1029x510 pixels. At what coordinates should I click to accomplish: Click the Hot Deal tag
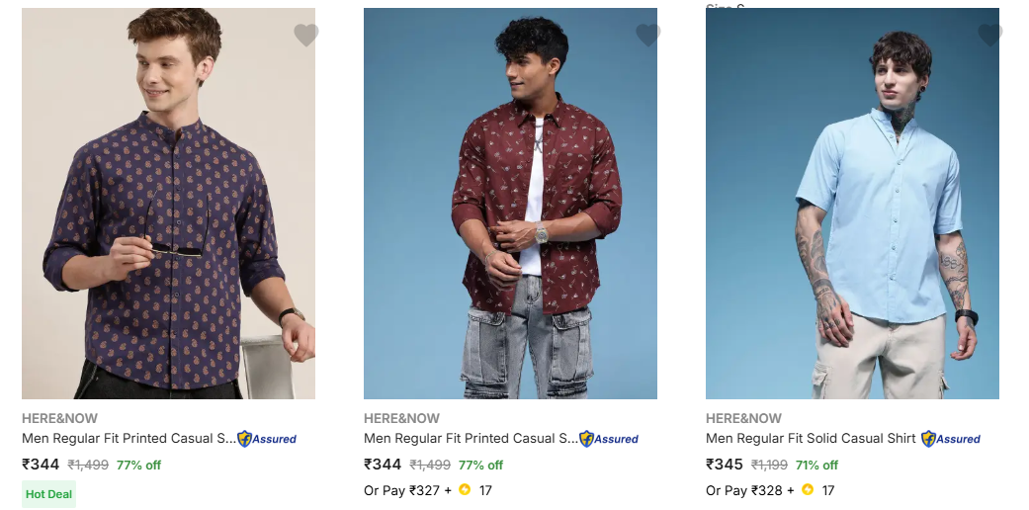[48, 494]
